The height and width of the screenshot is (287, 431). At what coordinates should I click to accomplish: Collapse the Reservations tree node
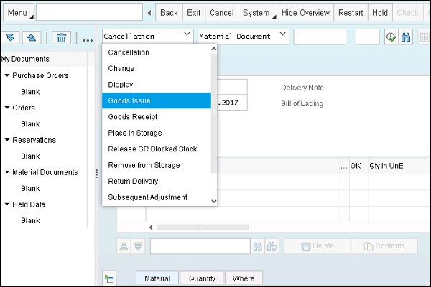6,140
